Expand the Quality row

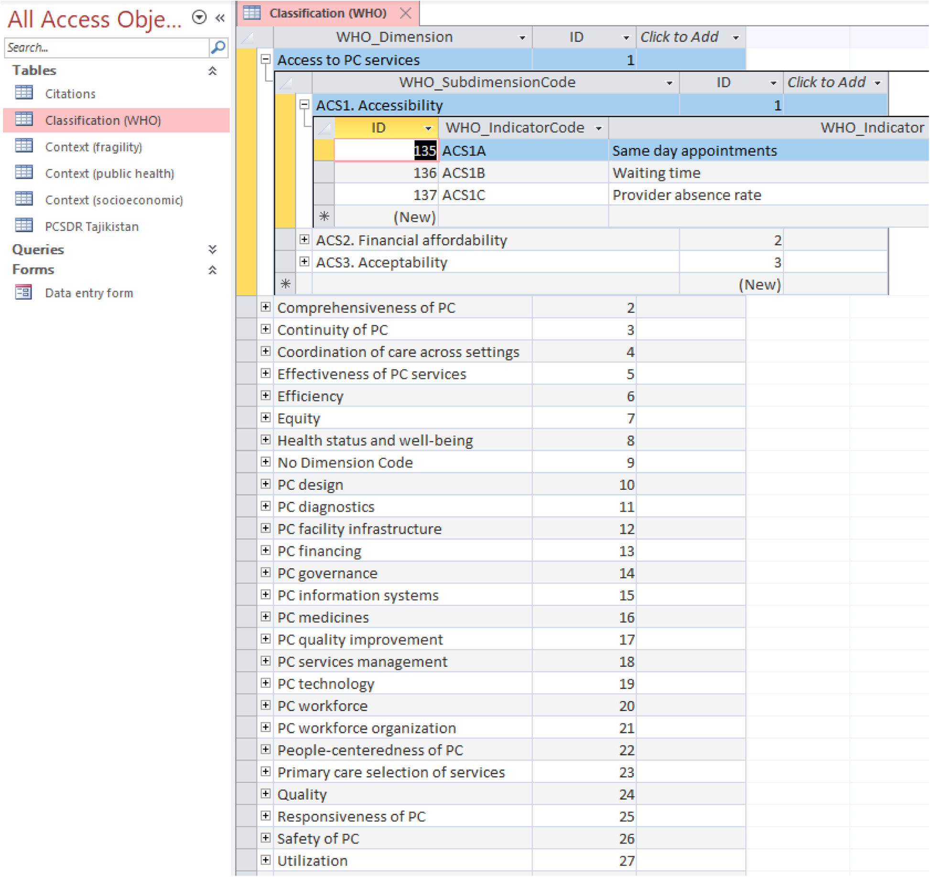click(266, 793)
